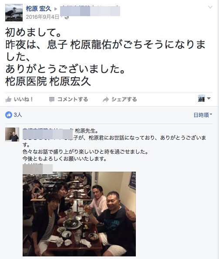Open the poster's seagull profile picture

(14, 13)
